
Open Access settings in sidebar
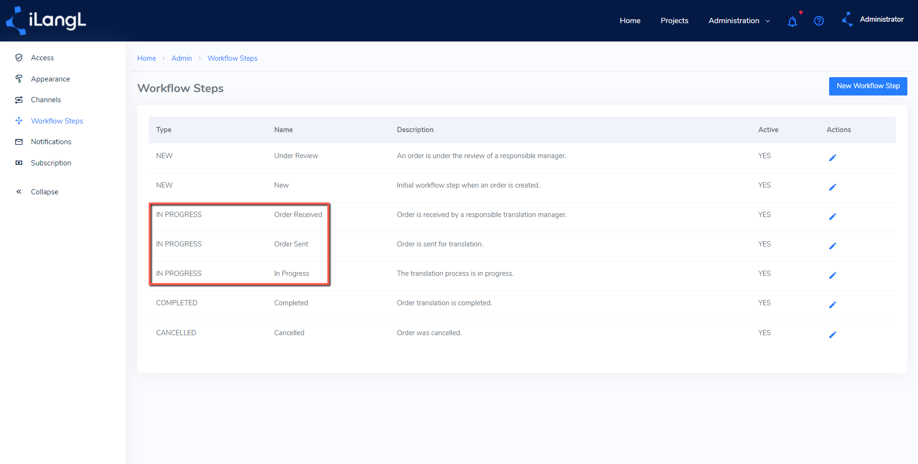pos(42,58)
